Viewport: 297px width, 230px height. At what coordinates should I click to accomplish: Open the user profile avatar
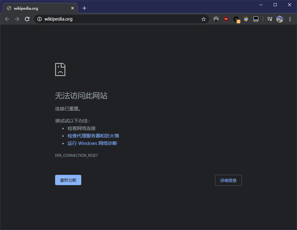click(280, 19)
